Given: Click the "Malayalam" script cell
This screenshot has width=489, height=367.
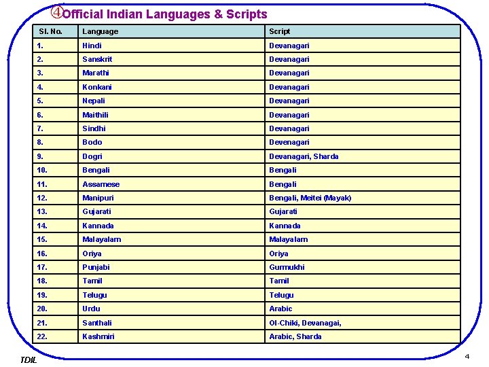Looking at the screenshot, I should 363,239.
